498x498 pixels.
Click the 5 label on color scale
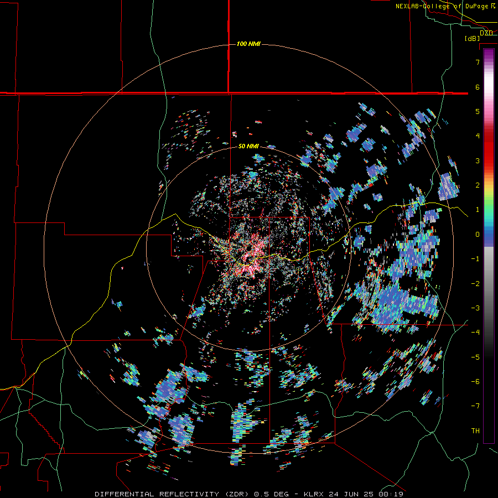pos(478,111)
